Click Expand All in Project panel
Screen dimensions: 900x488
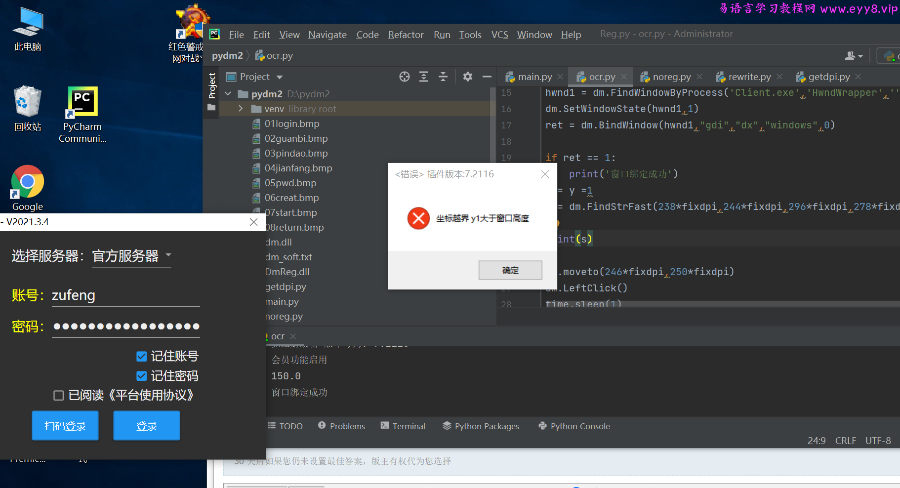click(x=424, y=77)
